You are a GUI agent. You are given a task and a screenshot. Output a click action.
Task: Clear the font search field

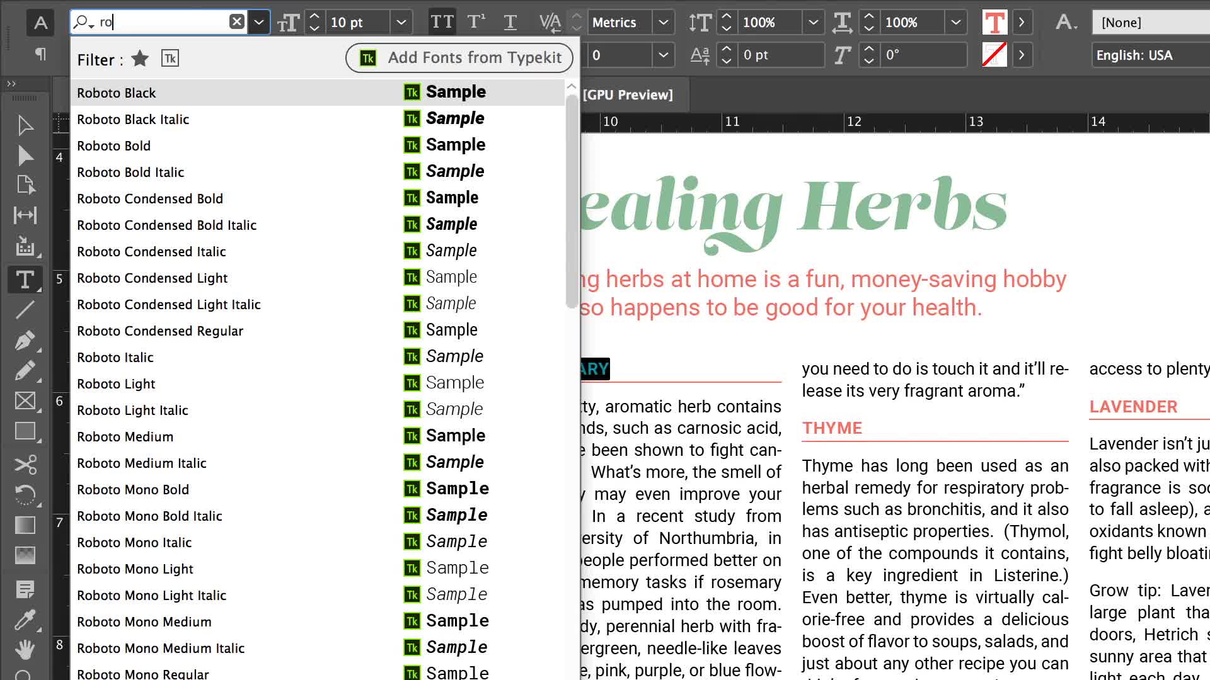click(237, 22)
